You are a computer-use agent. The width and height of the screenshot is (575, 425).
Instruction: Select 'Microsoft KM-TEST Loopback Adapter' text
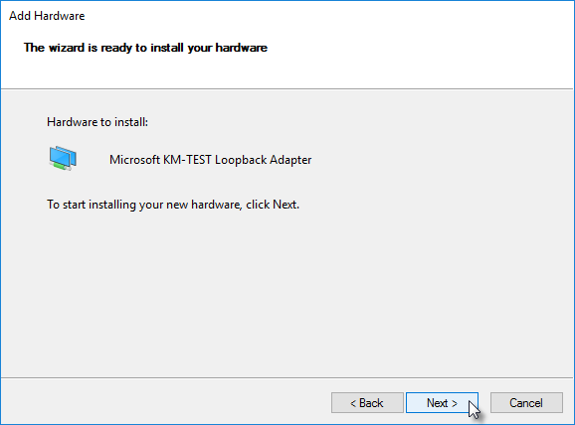(x=211, y=160)
